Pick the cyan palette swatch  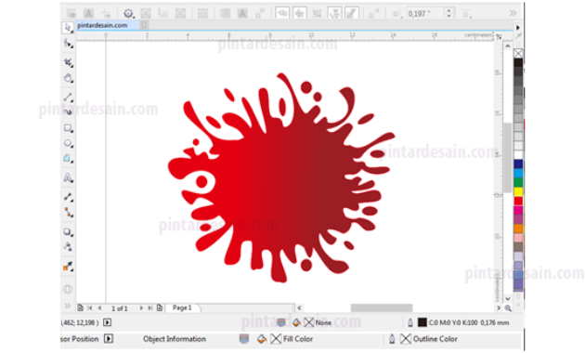(518, 173)
